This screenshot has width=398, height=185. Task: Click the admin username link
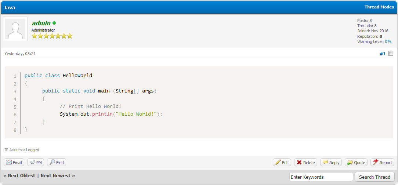[x=41, y=23]
